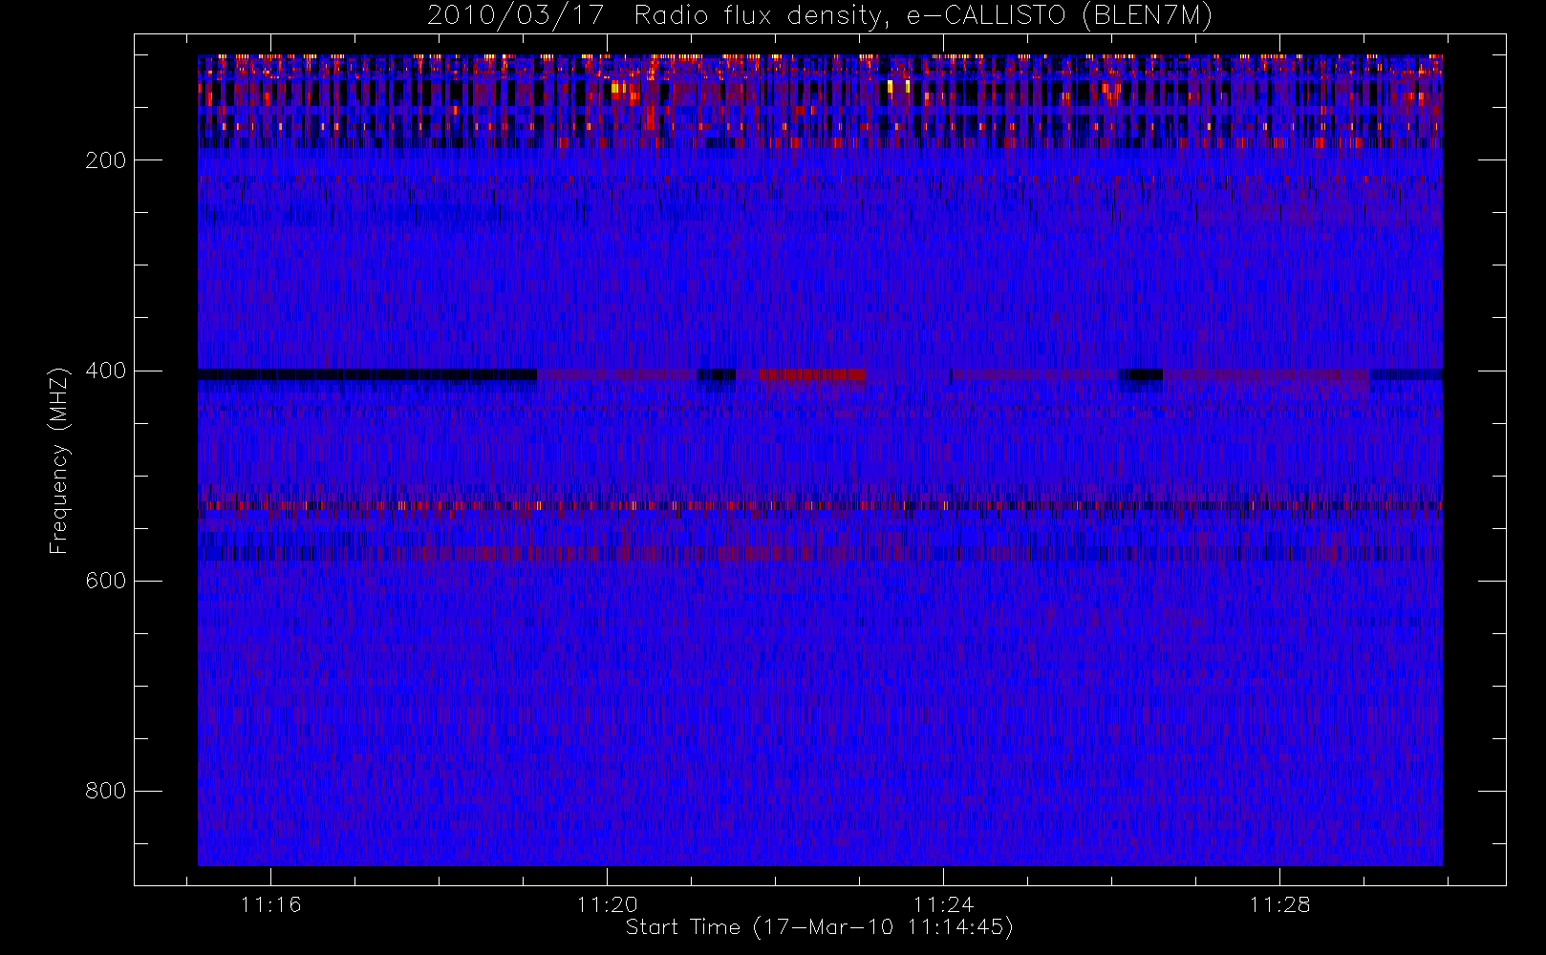Click the 800 frequency tick label
Screen dimensions: 1546x955
[106, 791]
